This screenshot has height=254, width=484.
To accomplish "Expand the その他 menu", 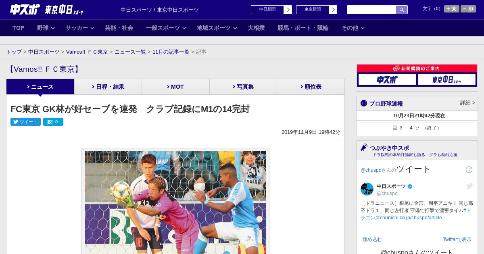I will [x=353, y=28].
